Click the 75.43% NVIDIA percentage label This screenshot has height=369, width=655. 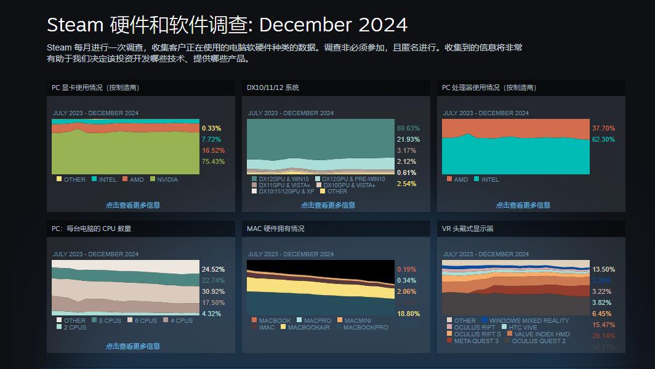click(x=213, y=161)
